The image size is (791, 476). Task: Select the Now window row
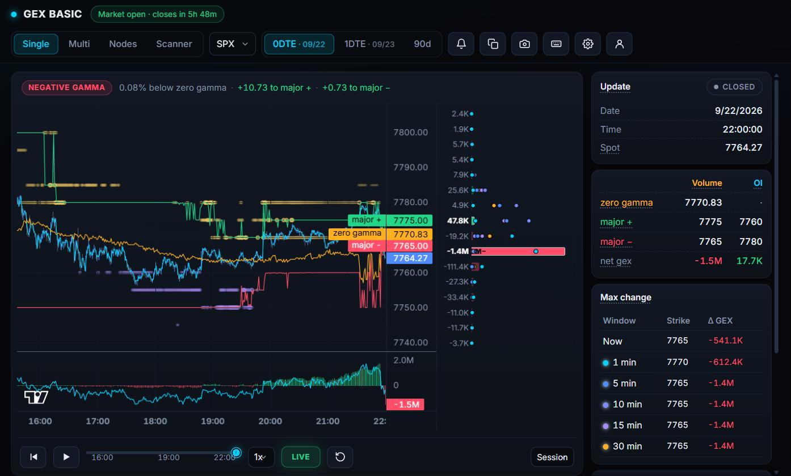point(681,341)
